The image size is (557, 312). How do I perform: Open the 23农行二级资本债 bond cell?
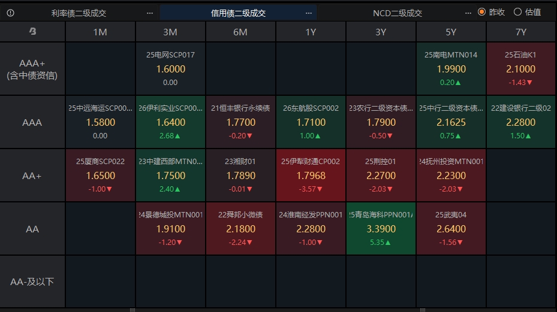coord(381,122)
